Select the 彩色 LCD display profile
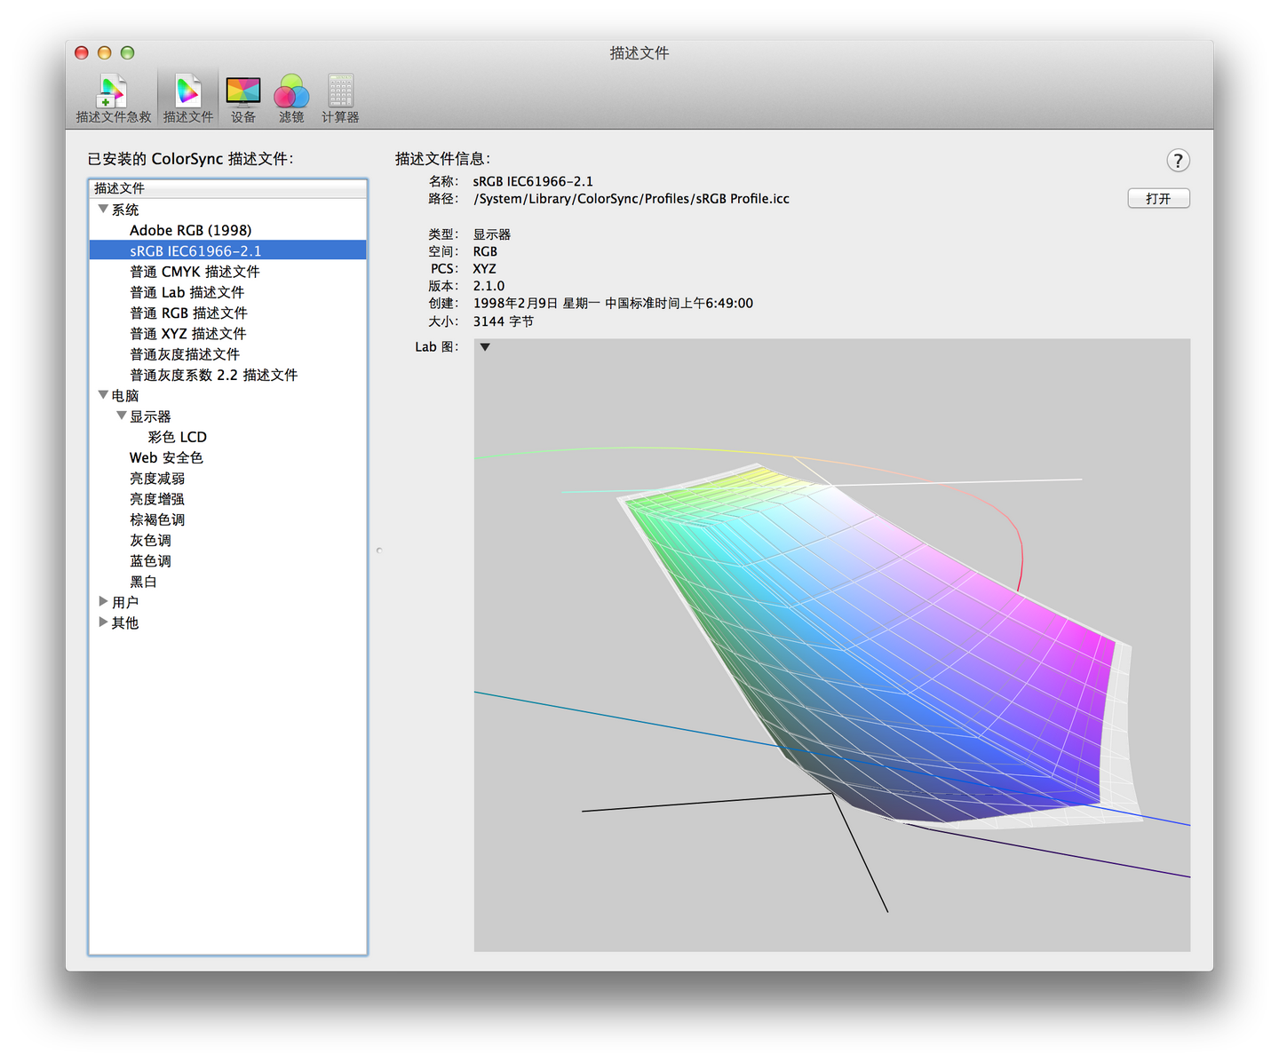 177,436
